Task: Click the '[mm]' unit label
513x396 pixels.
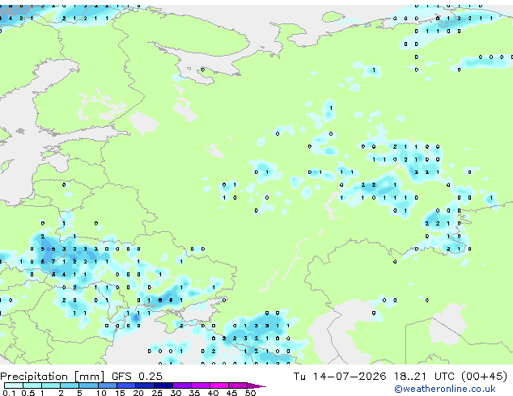Action: [90, 377]
